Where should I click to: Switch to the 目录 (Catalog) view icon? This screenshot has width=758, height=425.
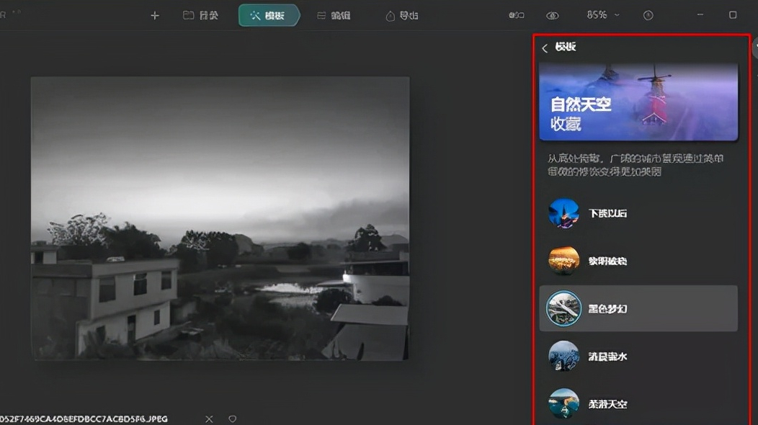pos(200,14)
